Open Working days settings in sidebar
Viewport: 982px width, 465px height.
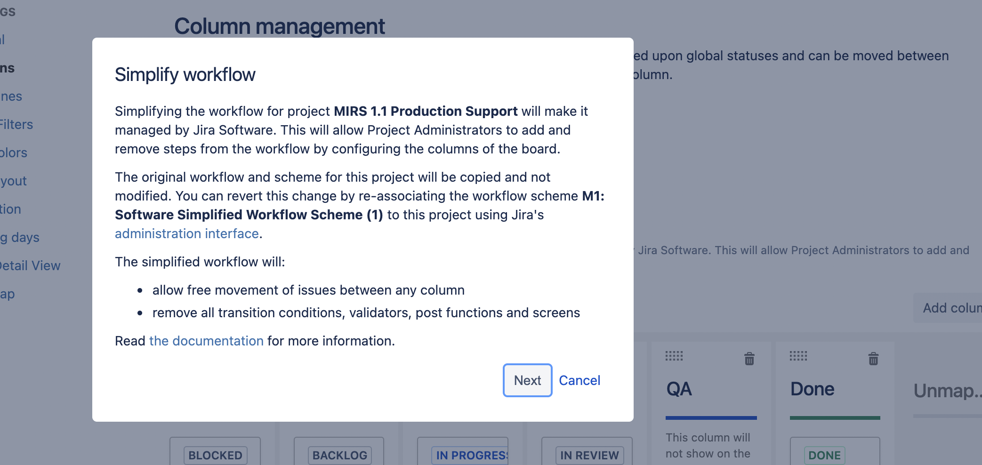[x=20, y=237]
